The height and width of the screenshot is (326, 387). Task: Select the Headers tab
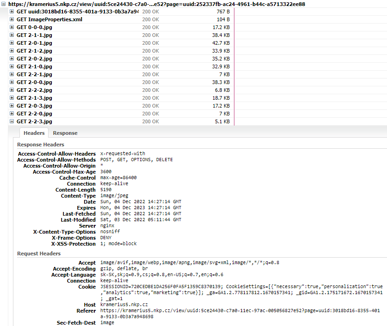pyautogui.click(x=34, y=133)
